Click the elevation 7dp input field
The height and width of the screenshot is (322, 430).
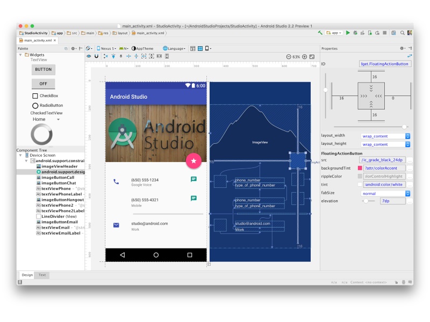(393, 201)
